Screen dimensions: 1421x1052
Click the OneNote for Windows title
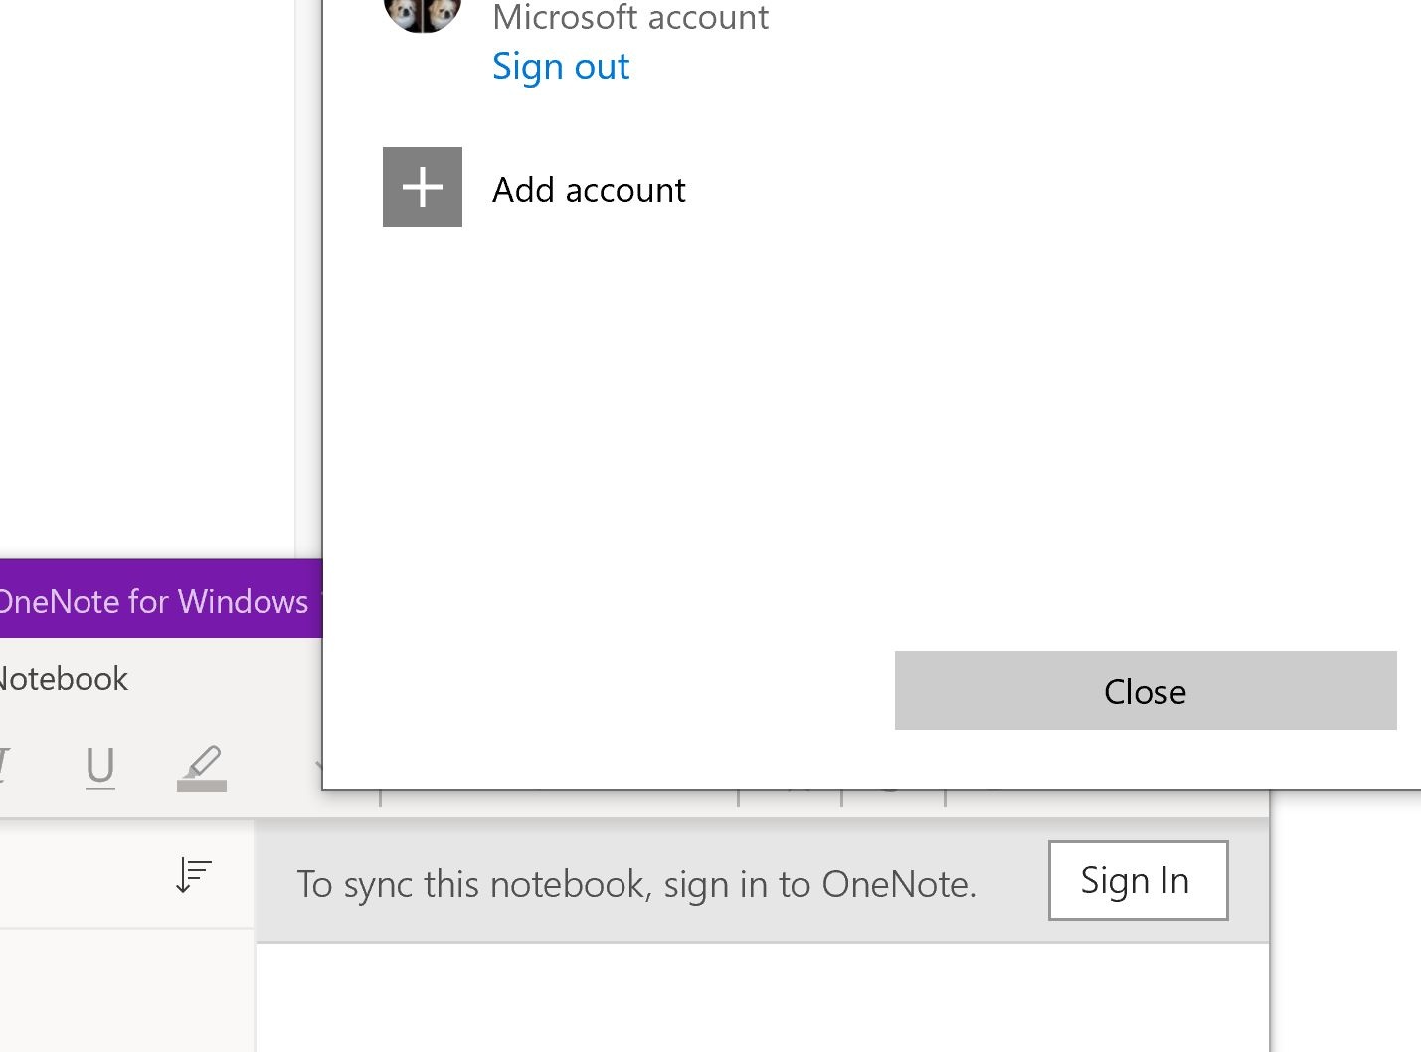click(x=154, y=601)
